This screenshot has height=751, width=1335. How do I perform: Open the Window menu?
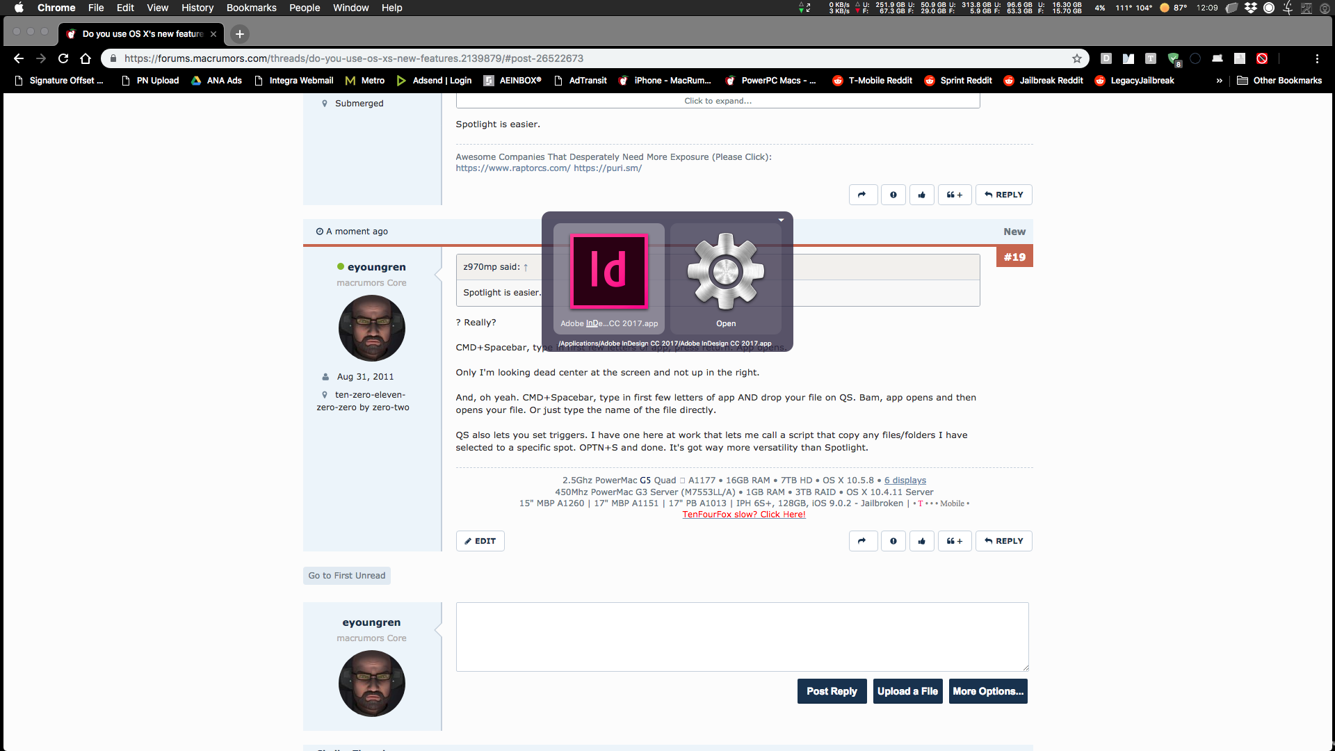click(351, 8)
